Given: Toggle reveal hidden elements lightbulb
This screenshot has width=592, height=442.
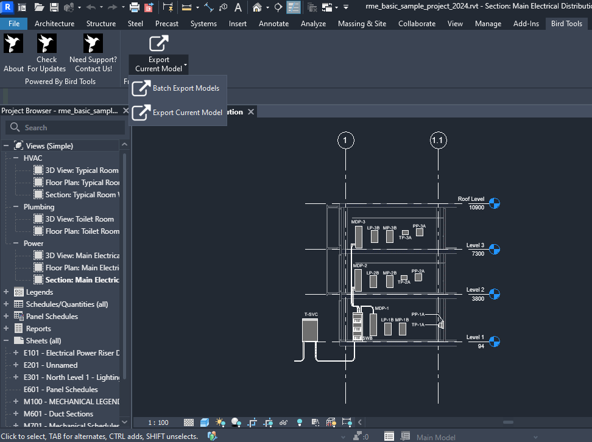Looking at the screenshot, I should pos(299,422).
